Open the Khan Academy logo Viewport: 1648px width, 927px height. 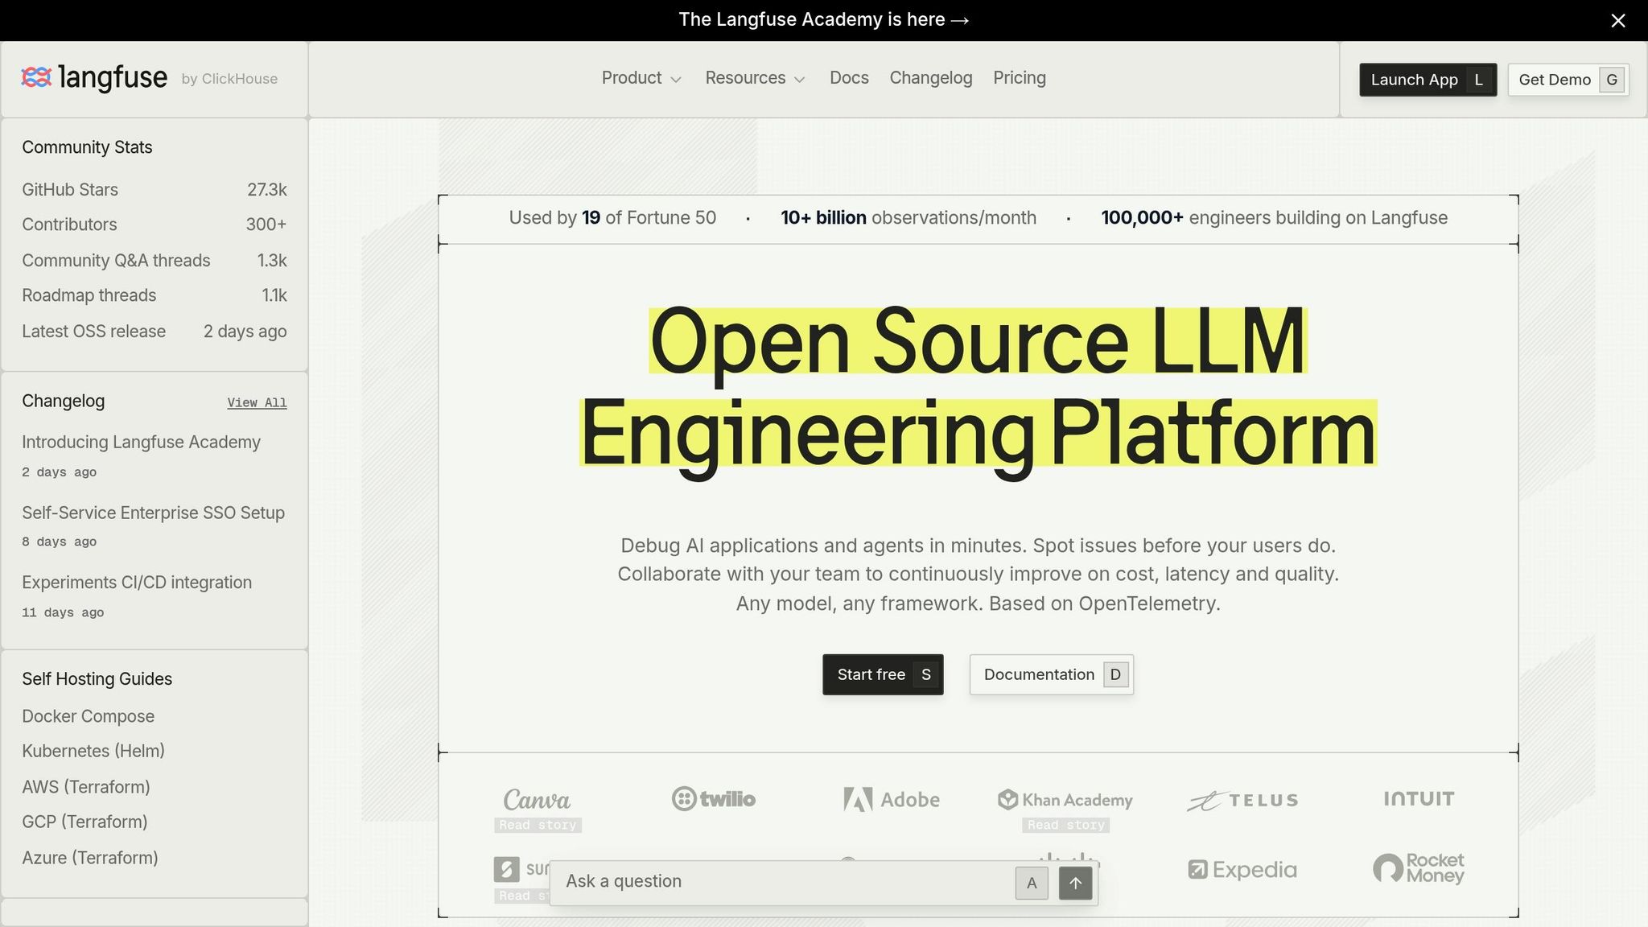coord(1065,799)
